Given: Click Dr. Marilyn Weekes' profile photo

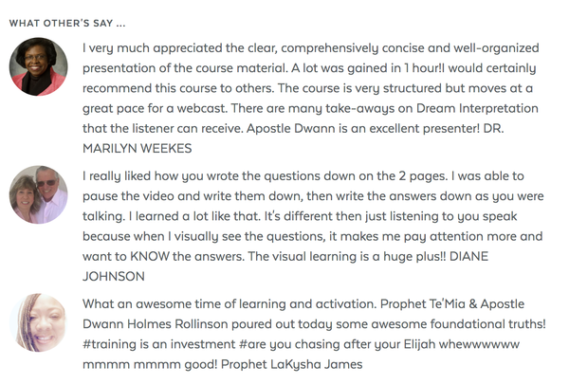Looking at the screenshot, I should click(38, 66).
